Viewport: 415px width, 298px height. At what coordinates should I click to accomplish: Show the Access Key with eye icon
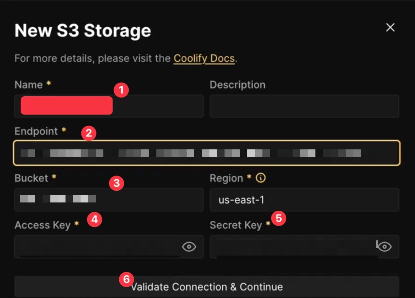189,247
